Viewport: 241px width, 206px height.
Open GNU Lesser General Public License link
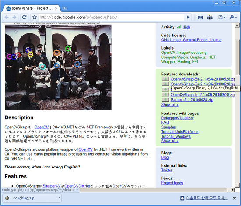pyautogui.click(x=191, y=40)
